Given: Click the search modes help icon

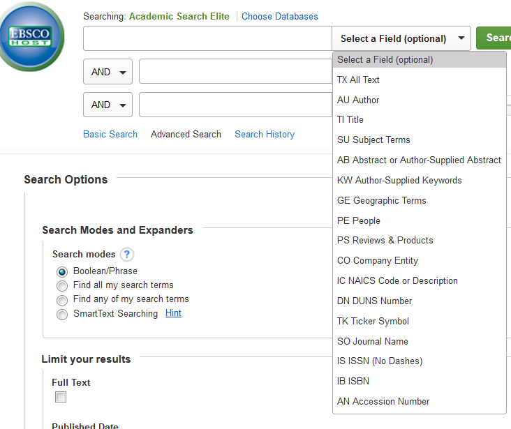Looking at the screenshot, I should (x=127, y=255).
